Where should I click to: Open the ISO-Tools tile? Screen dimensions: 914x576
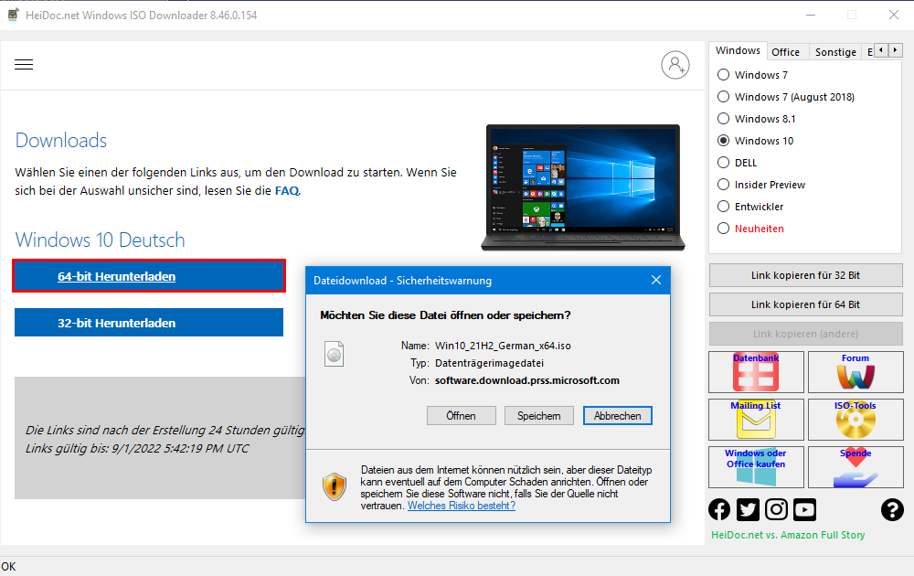(856, 419)
